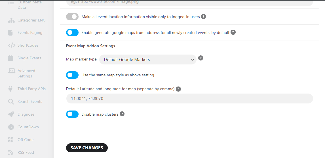Click the Single Events calendar icon

pyautogui.click(x=11, y=58)
